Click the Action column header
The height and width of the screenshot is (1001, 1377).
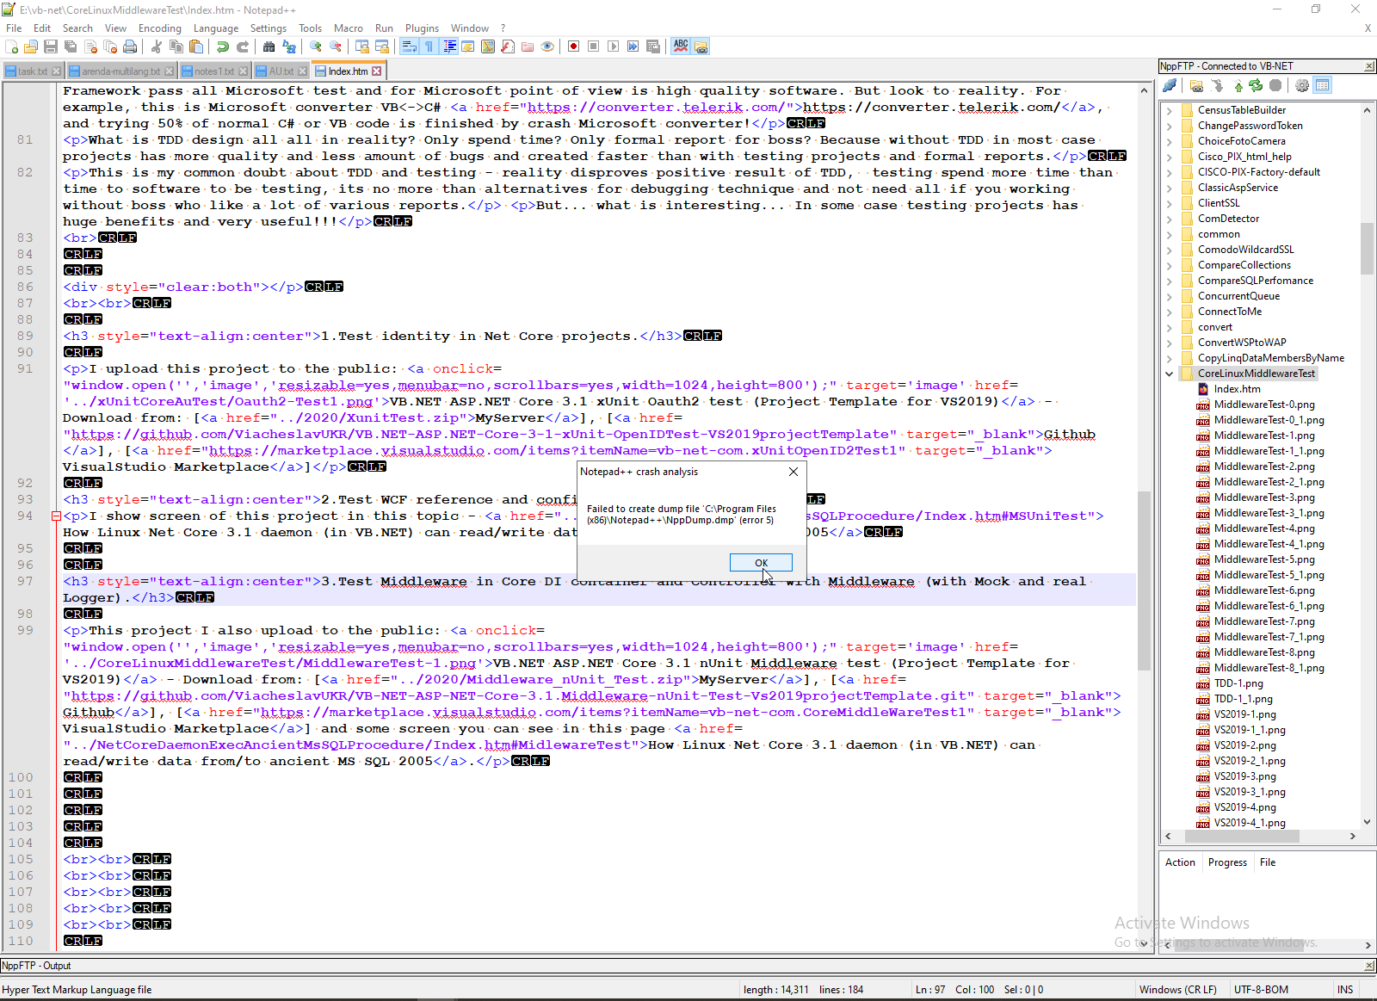(1180, 862)
